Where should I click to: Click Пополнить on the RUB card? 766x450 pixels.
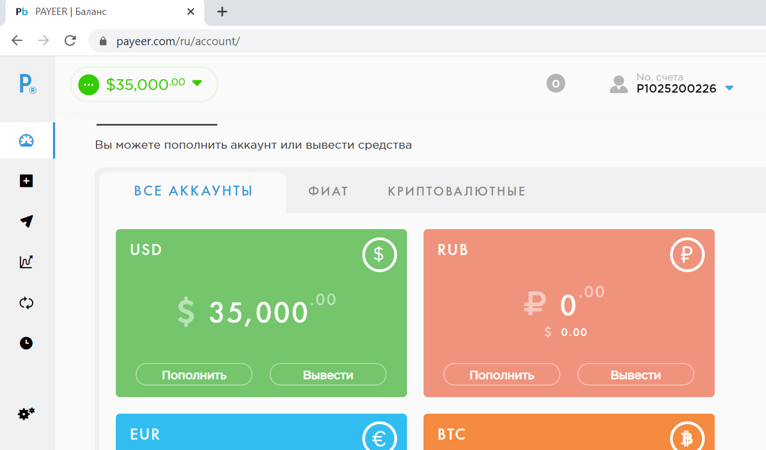[x=502, y=375]
